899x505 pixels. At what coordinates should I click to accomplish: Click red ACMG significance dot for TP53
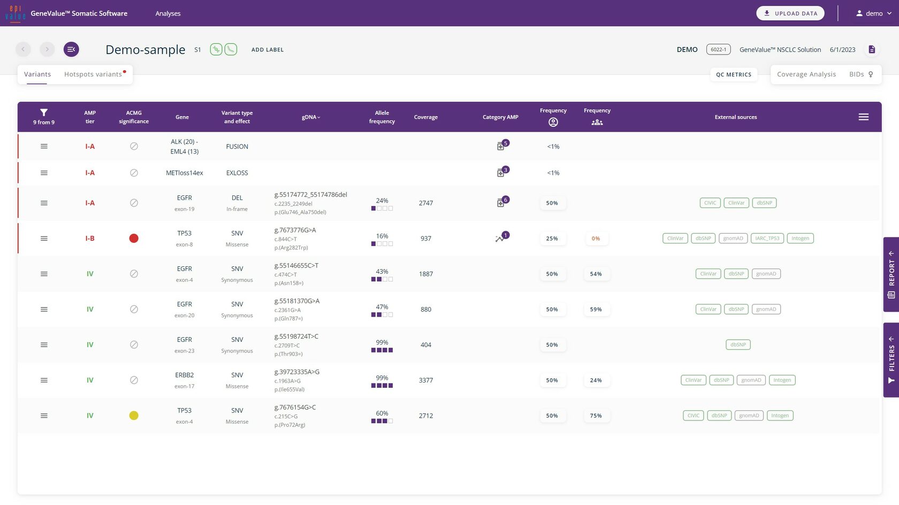[x=134, y=239]
